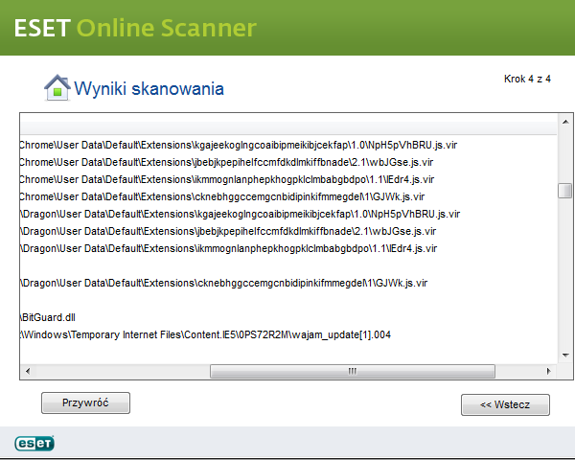Click the vertical scrollbar thumb

(565, 191)
